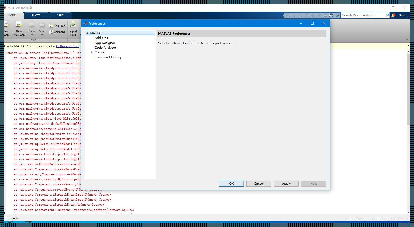The height and width of the screenshot is (227, 414).
Task: Click the Save icon in quick access toolbar
Action: 288,15
